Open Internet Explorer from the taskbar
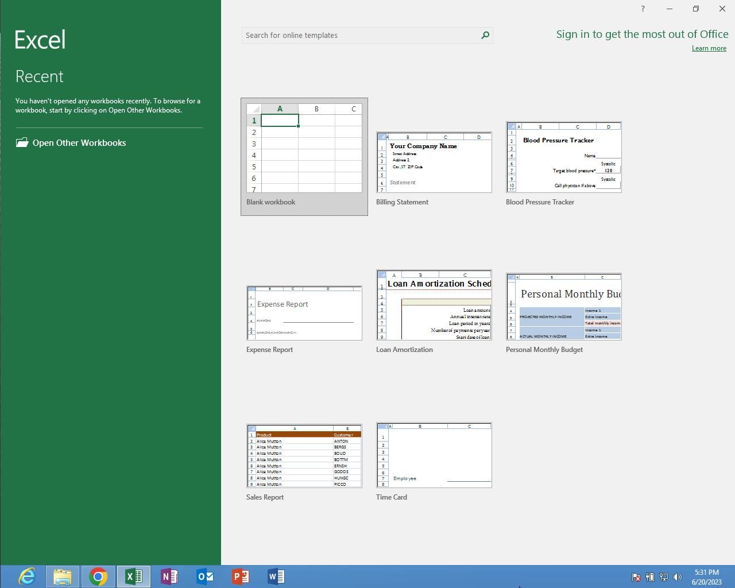 point(27,576)
